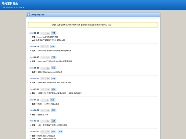Click the 2026-05-10 entry date
This screenshot has width=186, height=139.
(34, 89)
